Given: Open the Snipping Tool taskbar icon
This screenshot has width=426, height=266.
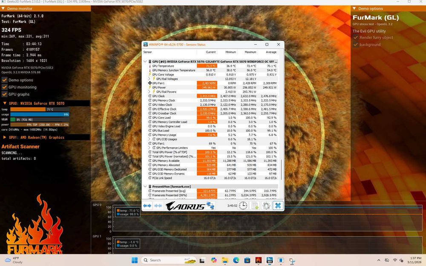Looking at the screenshot, I should coord(292,261).
